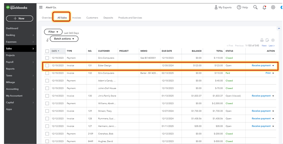Check the Stinson, Tracy invoice row

[x=47, y=111]
